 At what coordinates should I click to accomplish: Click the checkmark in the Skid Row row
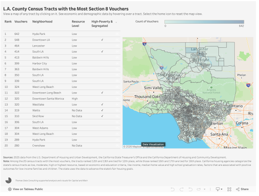(102, 116)
